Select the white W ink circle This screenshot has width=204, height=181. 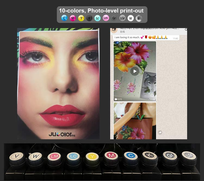(x=131, y=18)
